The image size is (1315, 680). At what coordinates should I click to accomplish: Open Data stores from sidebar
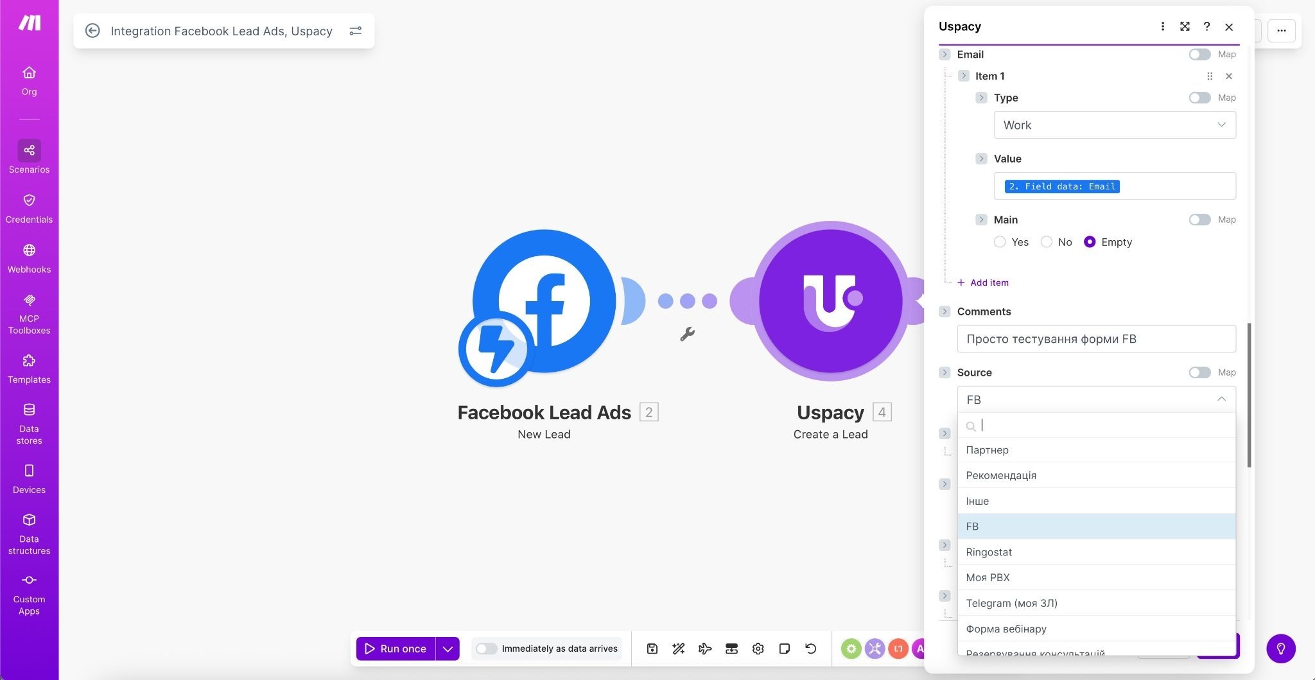[x=29, y=423]
